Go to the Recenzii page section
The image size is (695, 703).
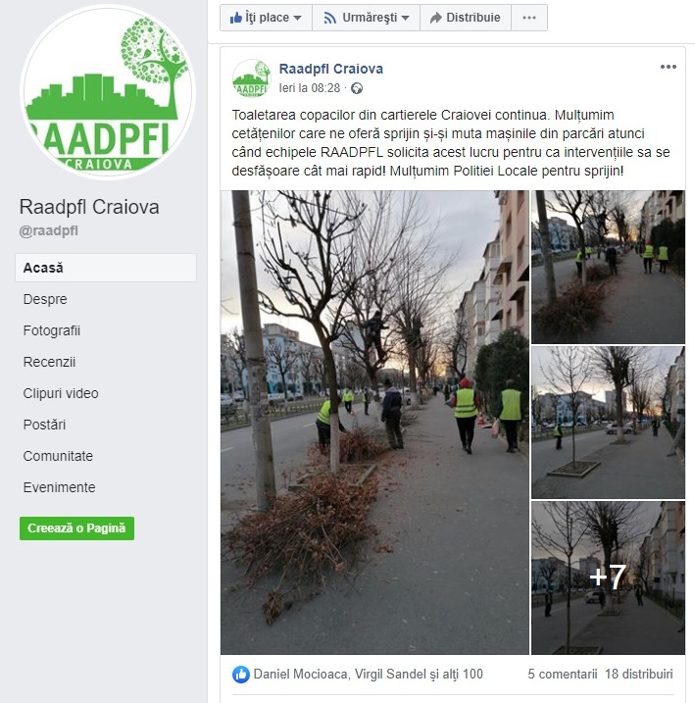(49, 362)
